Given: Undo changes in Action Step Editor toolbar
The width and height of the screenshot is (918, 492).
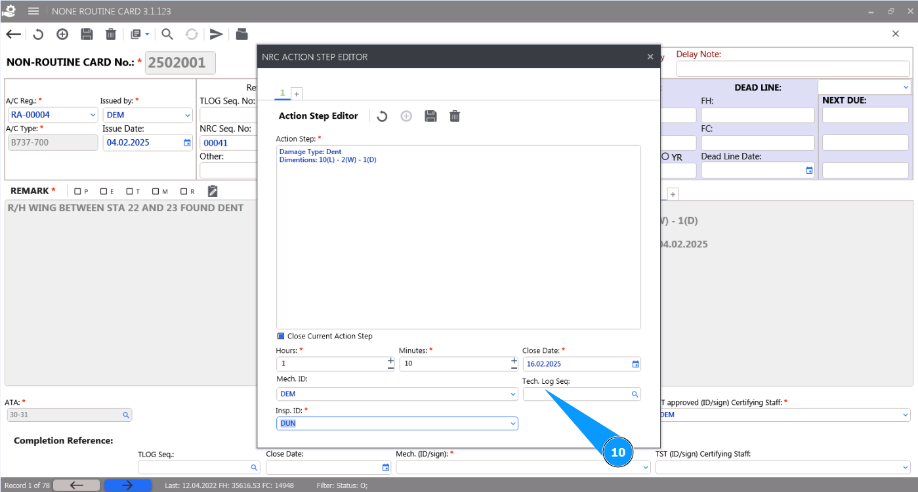Looking at the screenshot, I should click(382, 116).
